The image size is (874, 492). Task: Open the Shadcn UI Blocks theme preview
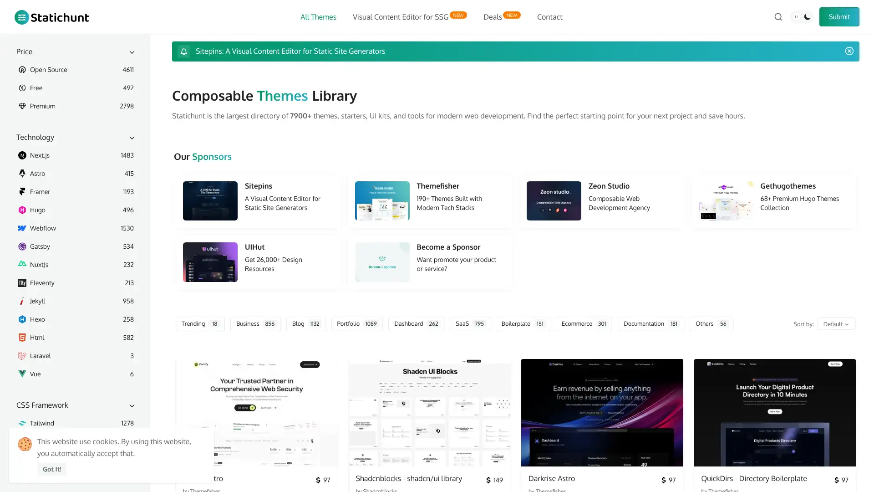click(429, 413)
